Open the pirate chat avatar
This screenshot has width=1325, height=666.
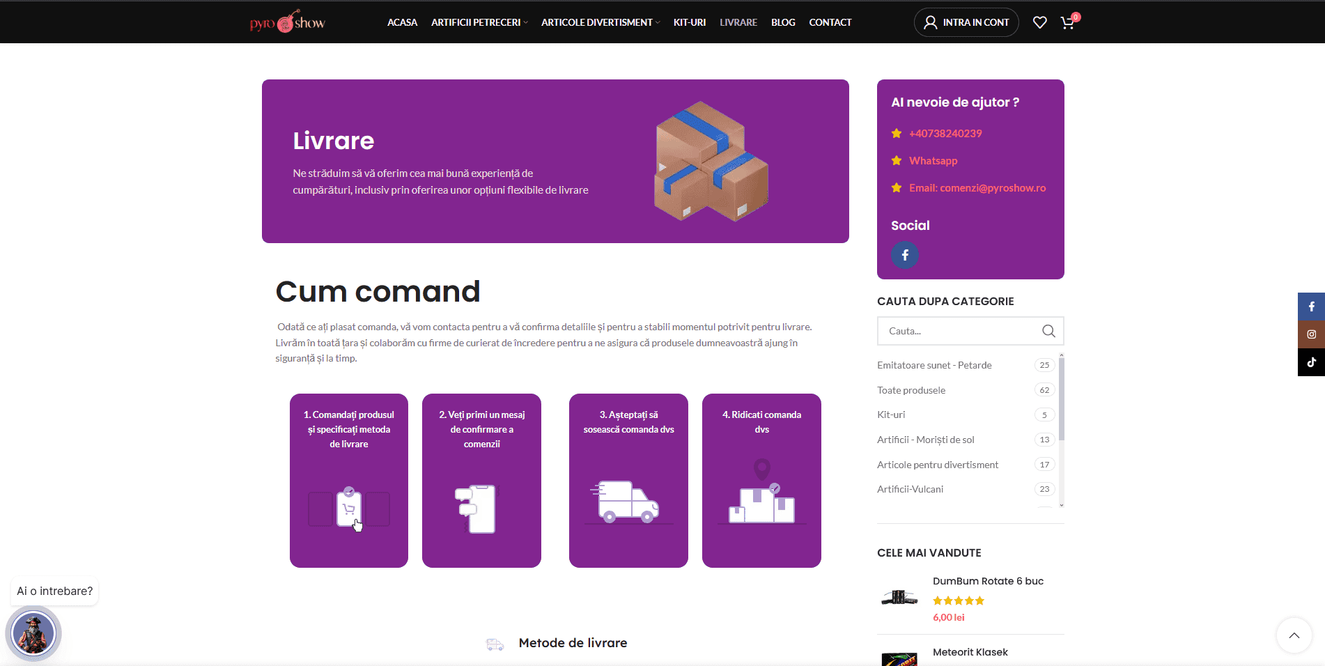(x=33, y=634)
